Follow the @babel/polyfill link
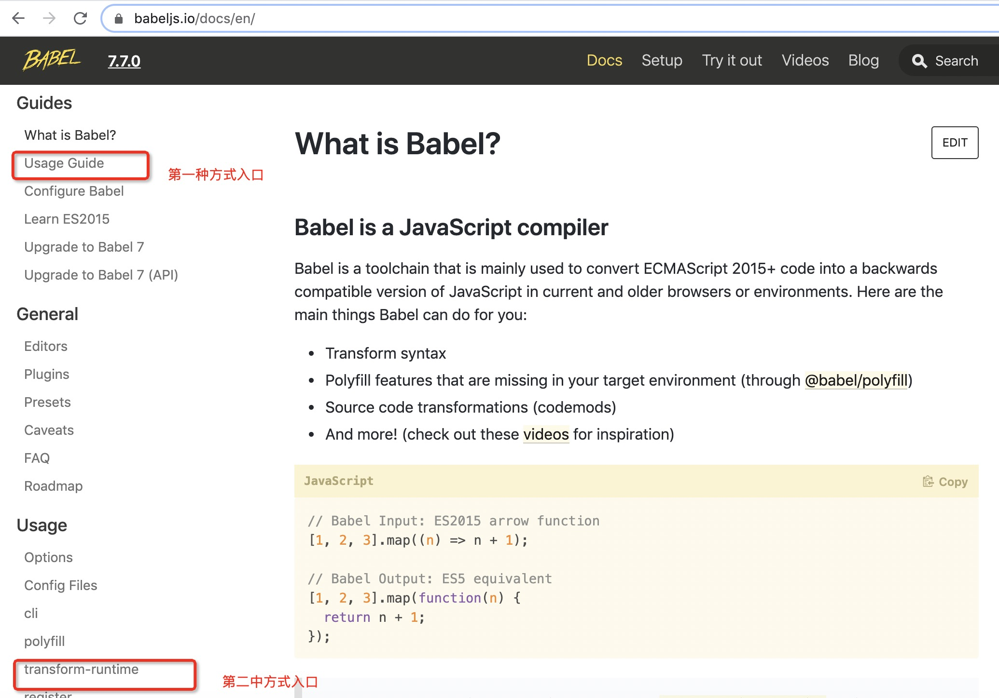 [856, 380]
